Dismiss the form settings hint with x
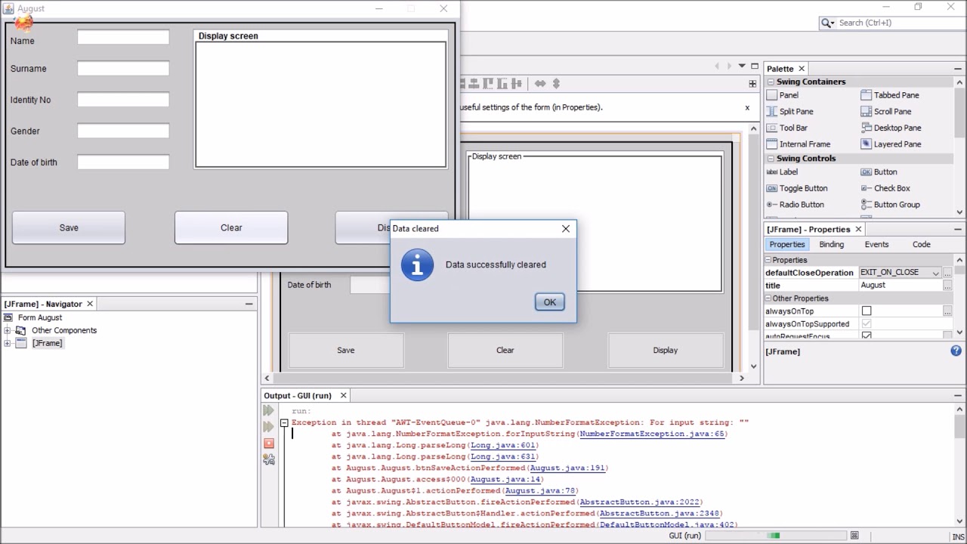This screenshot has width=967, height=544. click(x=747, y=107)
